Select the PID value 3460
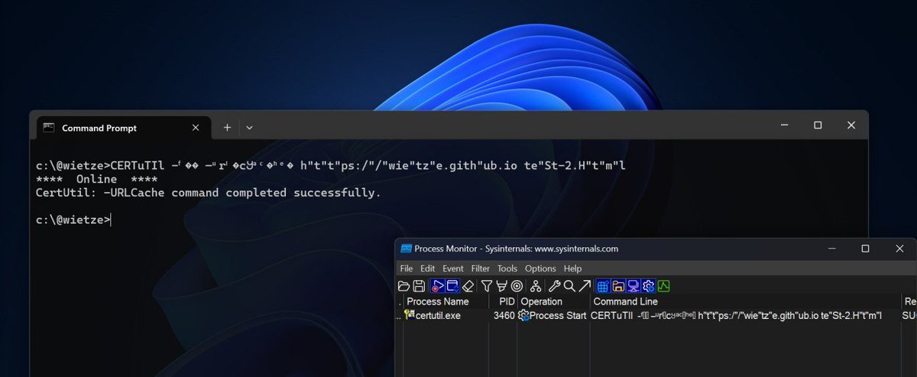Screen dimensions: 917x377 pos(504,315)
